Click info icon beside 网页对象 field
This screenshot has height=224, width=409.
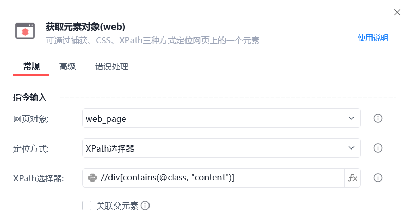[x=378, y=118]
